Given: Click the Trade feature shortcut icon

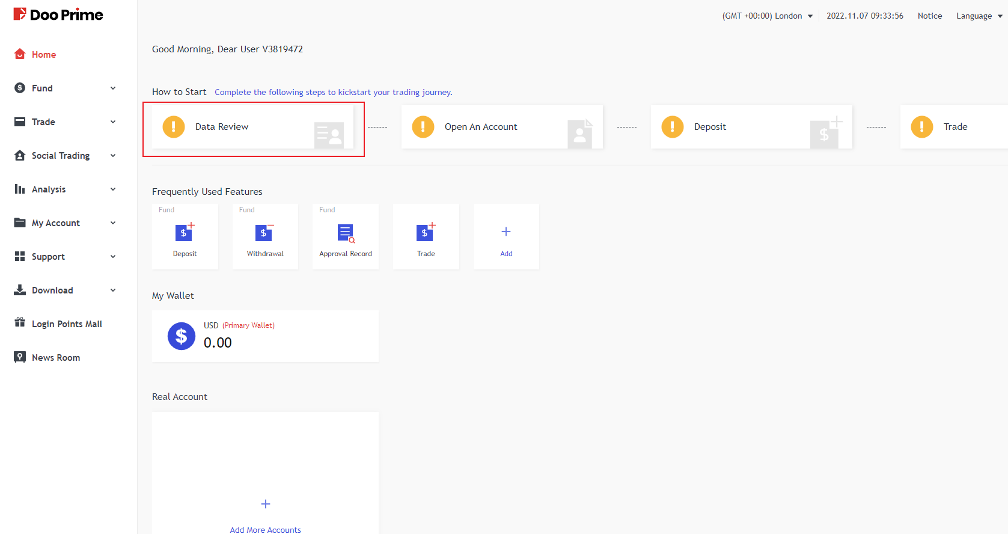Looking at the screenshot, I should tap(426, 233).
